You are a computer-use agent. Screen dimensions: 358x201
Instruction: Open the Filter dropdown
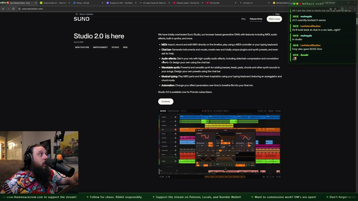point(276,14)
